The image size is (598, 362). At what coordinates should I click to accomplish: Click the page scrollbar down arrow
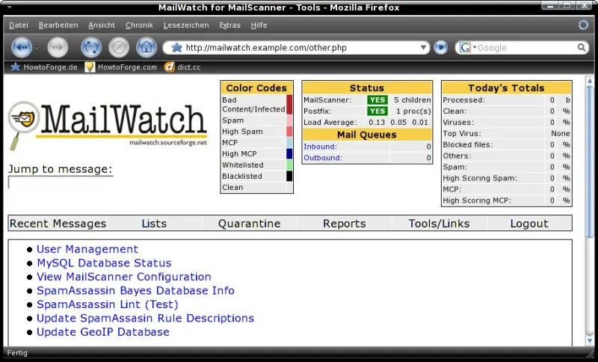pyautogui.click(x=590, y=340)
